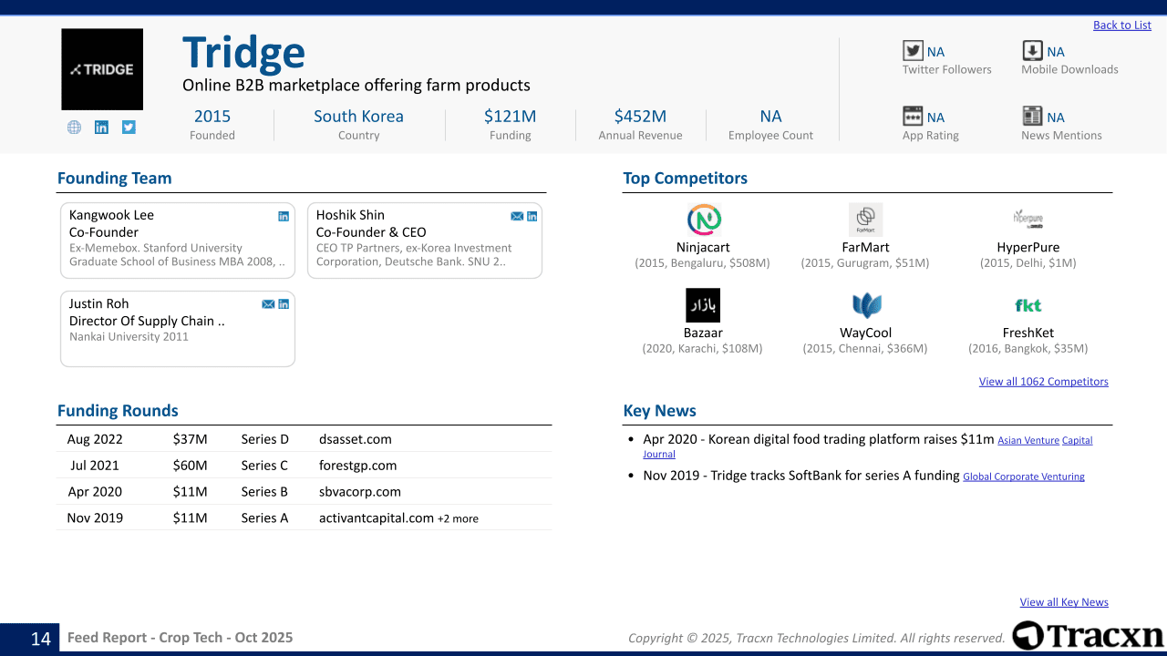This screenshot has width=1167, height=656.
Task: Open Global Corporate Venturing source link
Action: coord(1023,477)
